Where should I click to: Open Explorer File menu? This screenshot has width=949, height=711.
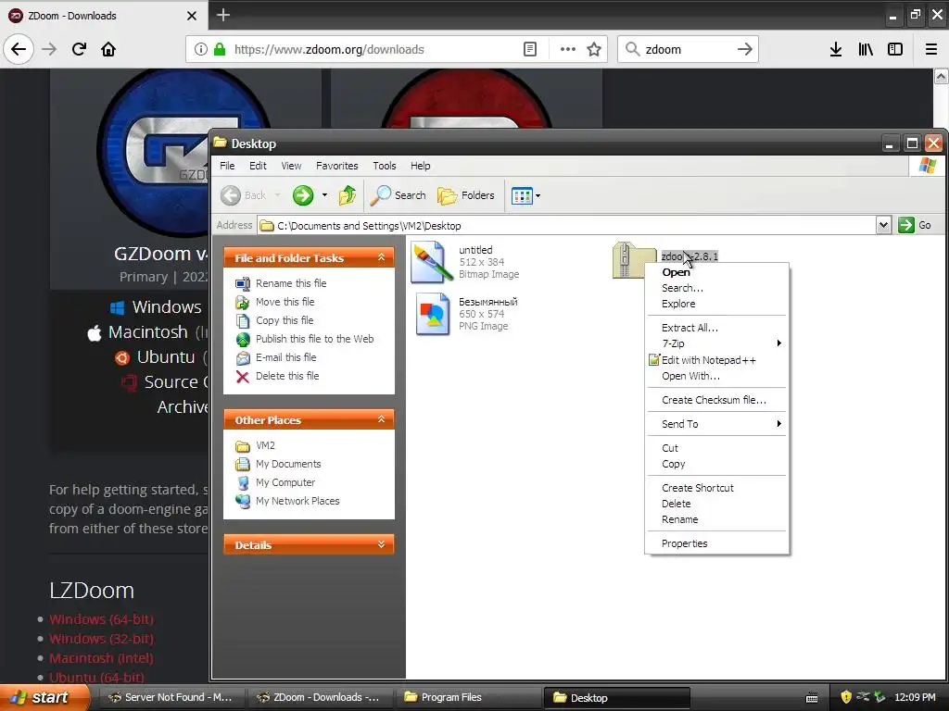pos(227,166)
